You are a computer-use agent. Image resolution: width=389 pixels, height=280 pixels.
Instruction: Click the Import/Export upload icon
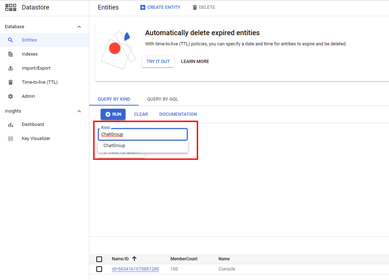[11, 68]
